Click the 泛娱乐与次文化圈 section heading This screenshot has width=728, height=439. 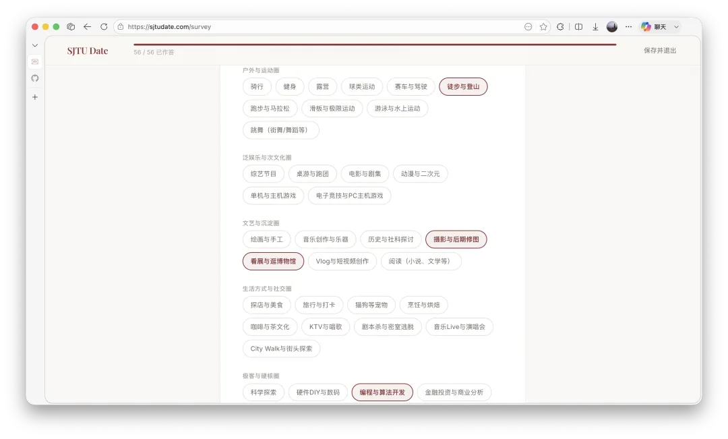[x=267, y=158]
